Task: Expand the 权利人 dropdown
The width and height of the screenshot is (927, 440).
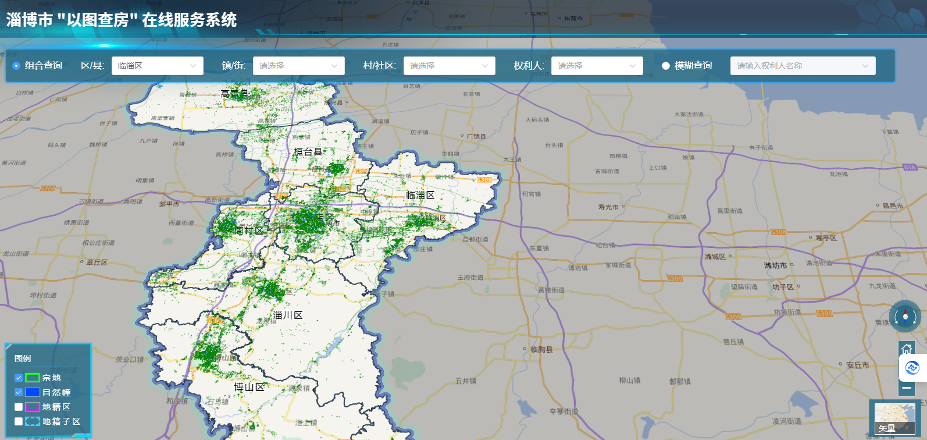Action: click(x=597, y=66)
